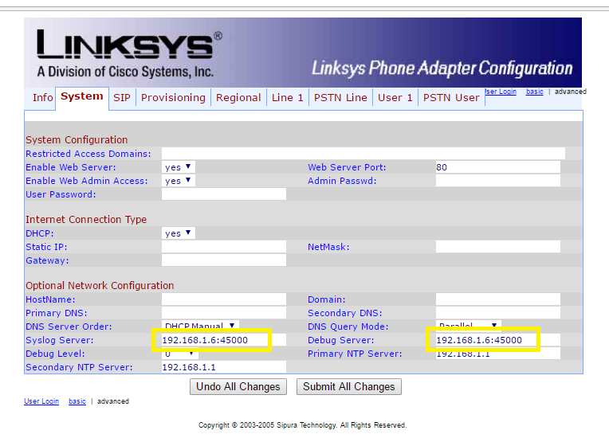Click the 'Enable Web Admin Access:' label
The width and height of the screenshot is (609, 442).
(87, 181)
